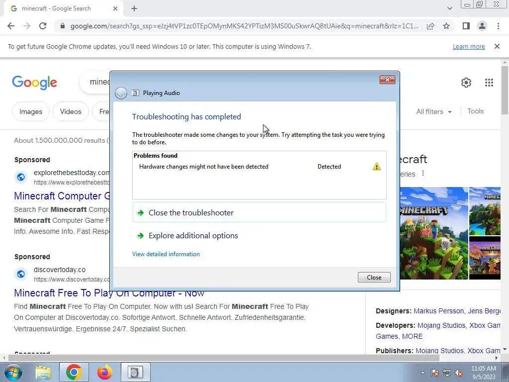The image size is (509, 382).
Task: Open the Windows Start menu
Action: [x=12, y=372]
